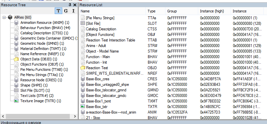The image size is (267, 124).
Task: Select Pie Menu Strings (TTAs) tree node
Action: coord(42,75)
